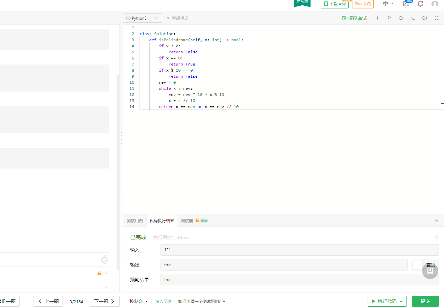Open the 中 language switcher dropdown
Image resolution: width=444 pixels, height=307 pixels.
point(388,4)
